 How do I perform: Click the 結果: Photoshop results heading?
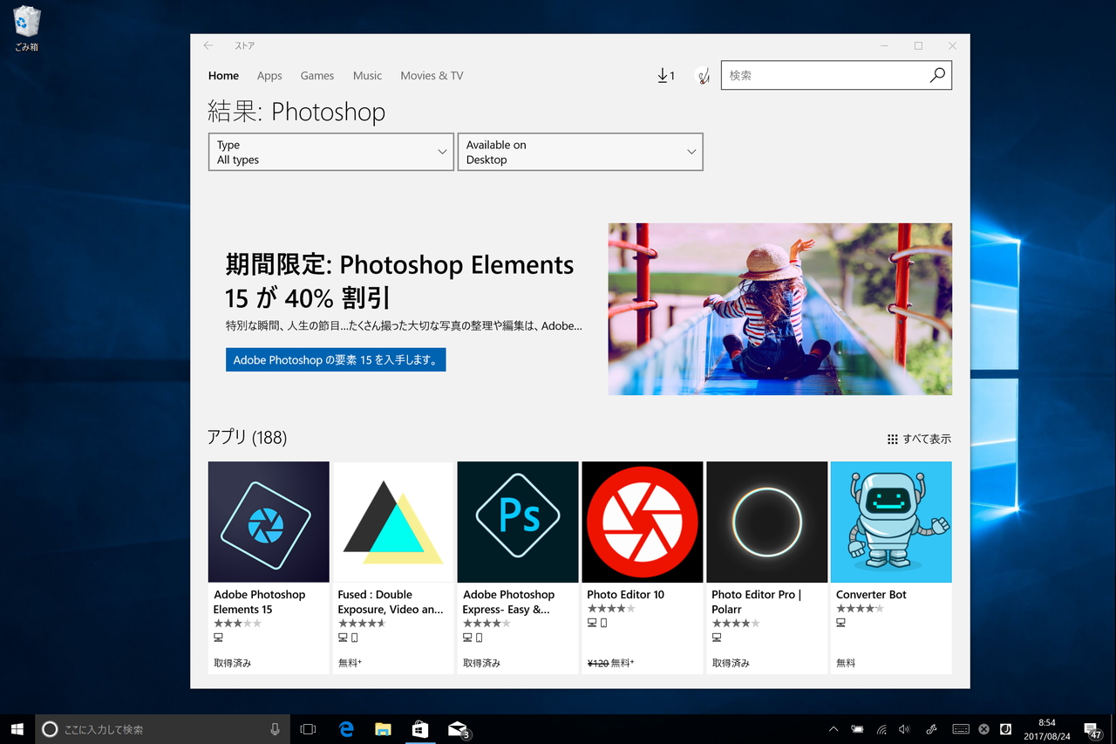[x=296, y=112]
